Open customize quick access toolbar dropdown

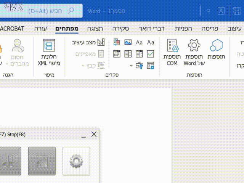click(209, 11)
